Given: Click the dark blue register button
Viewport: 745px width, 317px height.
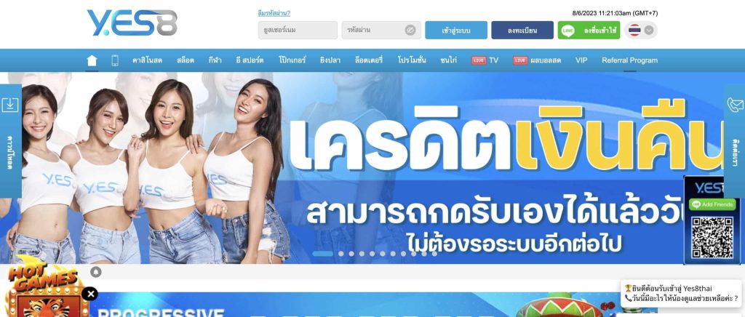Looking at the screenshot, I should tap(522, 31).
